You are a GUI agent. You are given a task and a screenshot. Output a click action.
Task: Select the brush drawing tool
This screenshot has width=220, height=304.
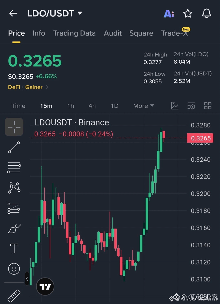pos(14,228)
